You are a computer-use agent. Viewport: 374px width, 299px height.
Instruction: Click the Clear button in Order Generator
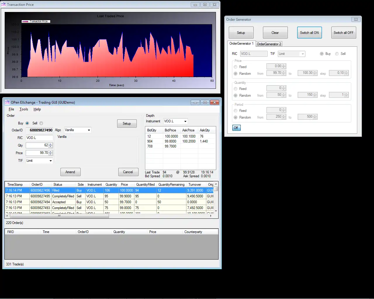coord(275,33)
